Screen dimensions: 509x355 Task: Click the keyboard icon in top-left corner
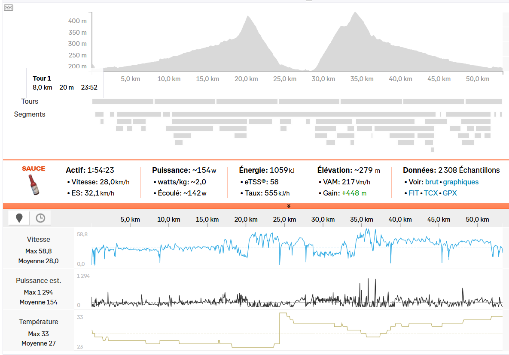pyautogui.click(x=9, y=7)
